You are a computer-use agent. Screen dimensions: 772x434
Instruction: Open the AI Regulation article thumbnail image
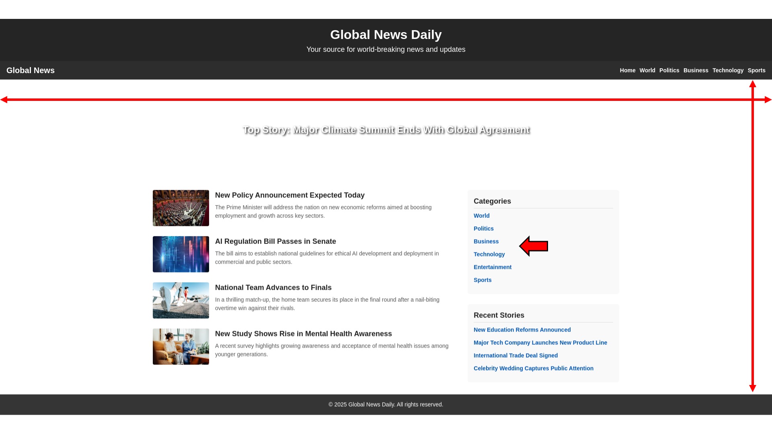[x=181, y=254]
